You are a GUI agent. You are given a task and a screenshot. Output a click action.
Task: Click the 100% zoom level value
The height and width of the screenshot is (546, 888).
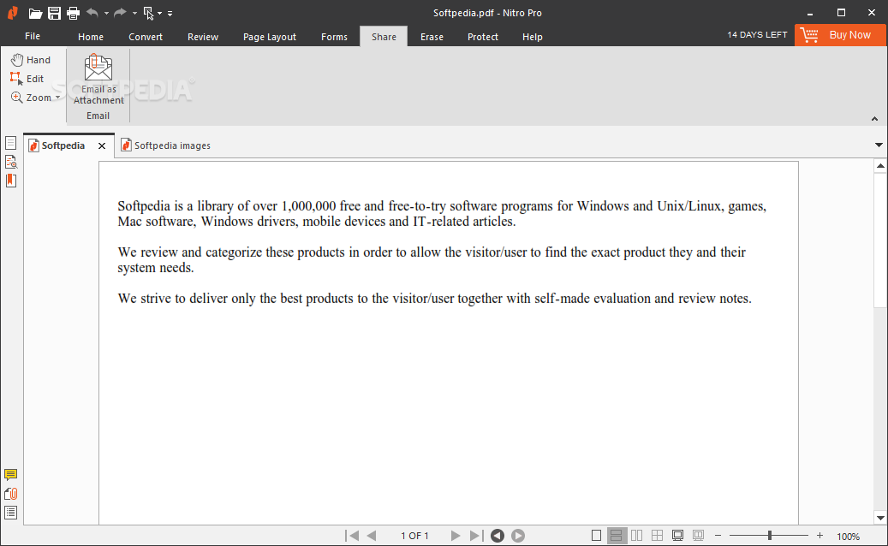point(849,537)
